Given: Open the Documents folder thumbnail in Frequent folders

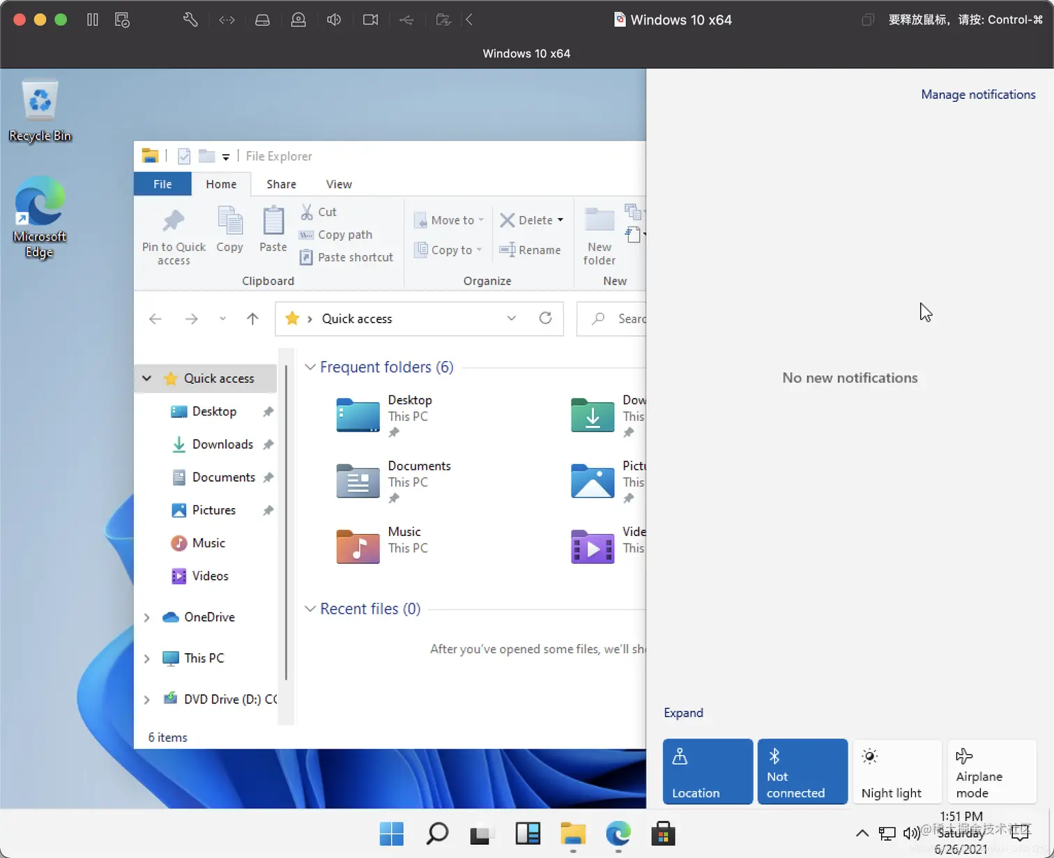Looking at the screenshot, I should [358, 481].
